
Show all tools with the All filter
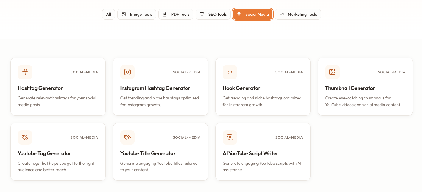(108, 14)
